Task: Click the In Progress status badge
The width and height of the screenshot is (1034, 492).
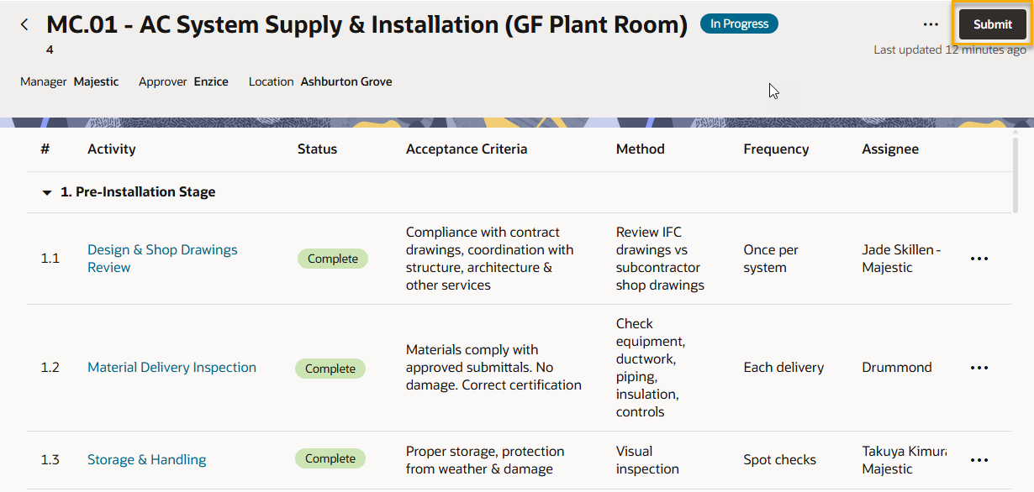Action: (x=739, y=24)
